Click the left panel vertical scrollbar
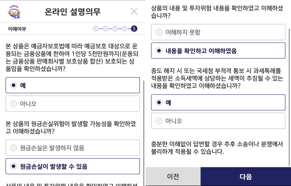Screen dimensions: 291x186 click(x=144, y=133)
